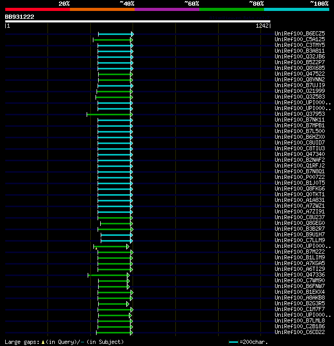The height and width of the screenshot is (346, 334).
Task: Click the green alignment bar of UniRef100_C6CD22
Action: pos(113,332)
